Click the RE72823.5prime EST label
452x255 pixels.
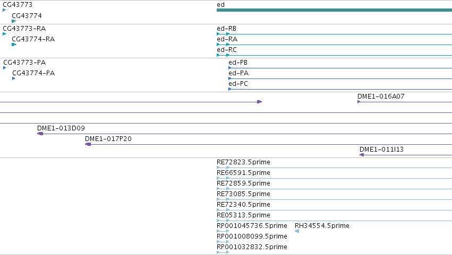(243, 162)
